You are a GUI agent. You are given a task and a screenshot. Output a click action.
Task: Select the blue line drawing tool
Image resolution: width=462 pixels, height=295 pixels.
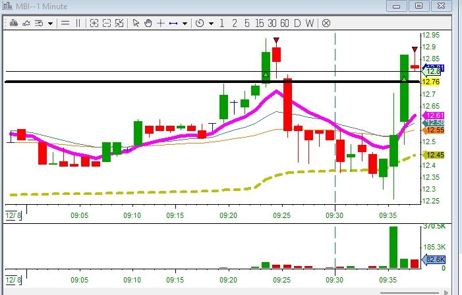tap(173, 23)
